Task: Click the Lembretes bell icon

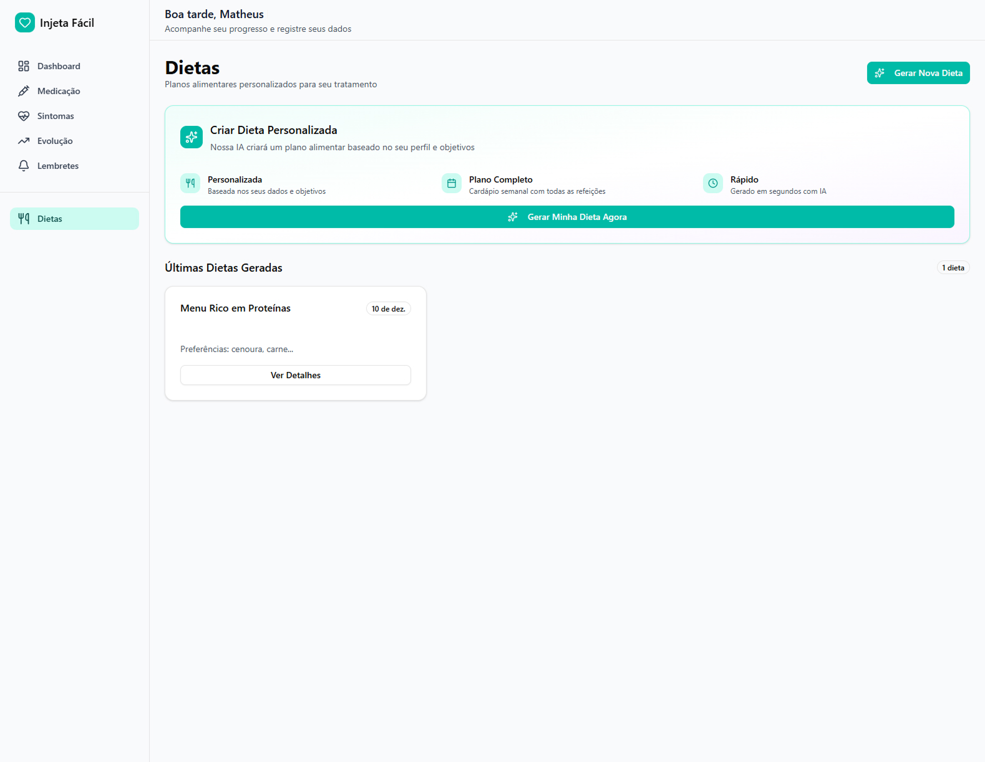Action: [24, 166]
